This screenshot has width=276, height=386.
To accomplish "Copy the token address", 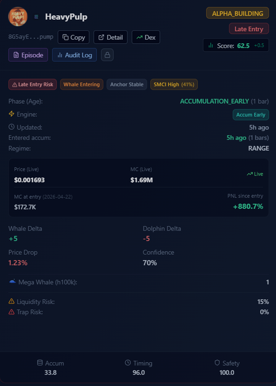I will coord(74,37).
